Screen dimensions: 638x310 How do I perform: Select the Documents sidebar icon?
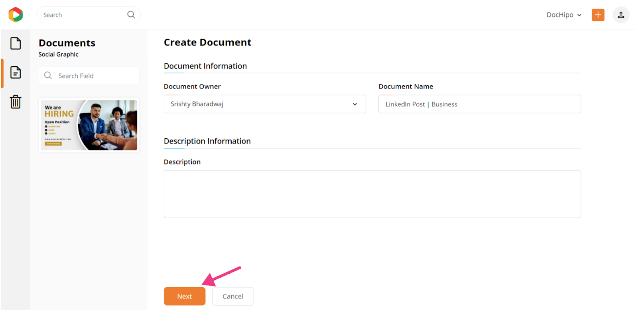16,73
